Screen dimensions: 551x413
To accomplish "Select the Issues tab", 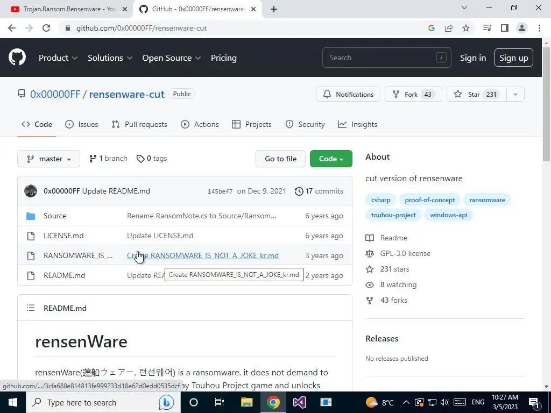I will 82,124.
